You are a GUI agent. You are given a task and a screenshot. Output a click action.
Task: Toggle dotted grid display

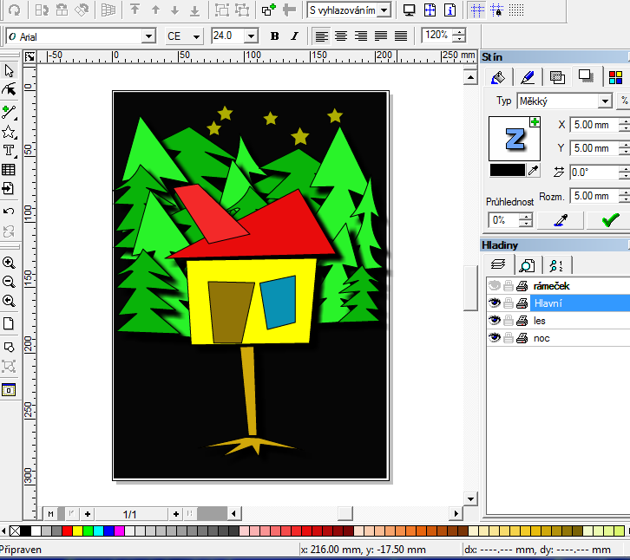516,10
